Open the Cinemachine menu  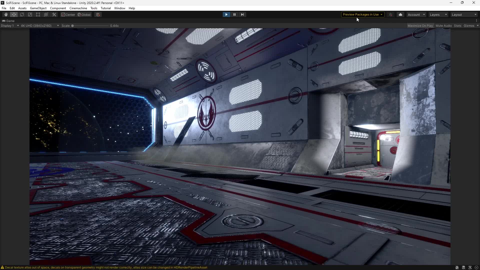pos(78,8)
